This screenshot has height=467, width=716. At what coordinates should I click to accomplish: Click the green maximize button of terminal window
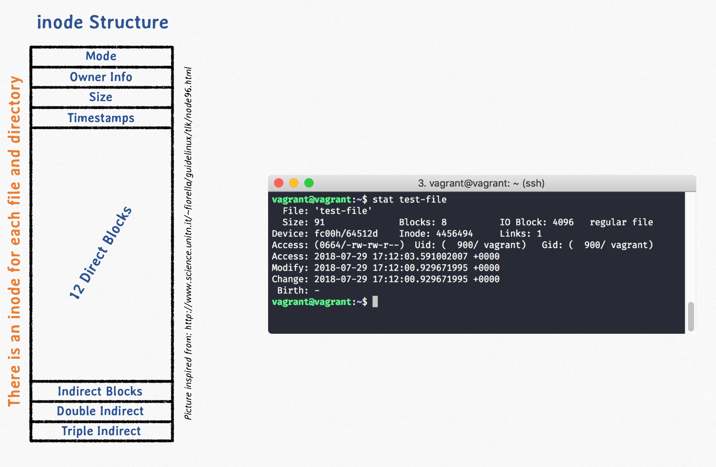click(x=309, y=183)
